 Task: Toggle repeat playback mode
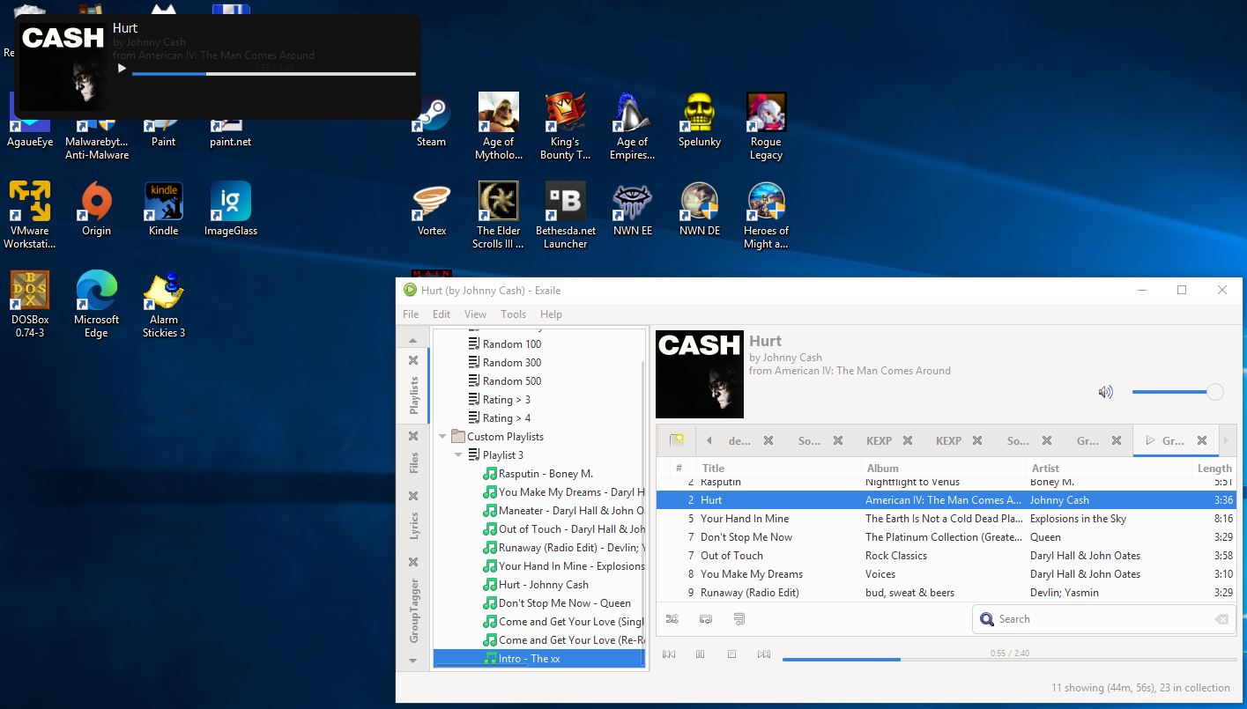pos(706,619)
